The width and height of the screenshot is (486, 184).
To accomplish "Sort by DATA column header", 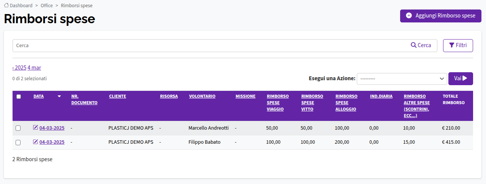I will point(38,97).
